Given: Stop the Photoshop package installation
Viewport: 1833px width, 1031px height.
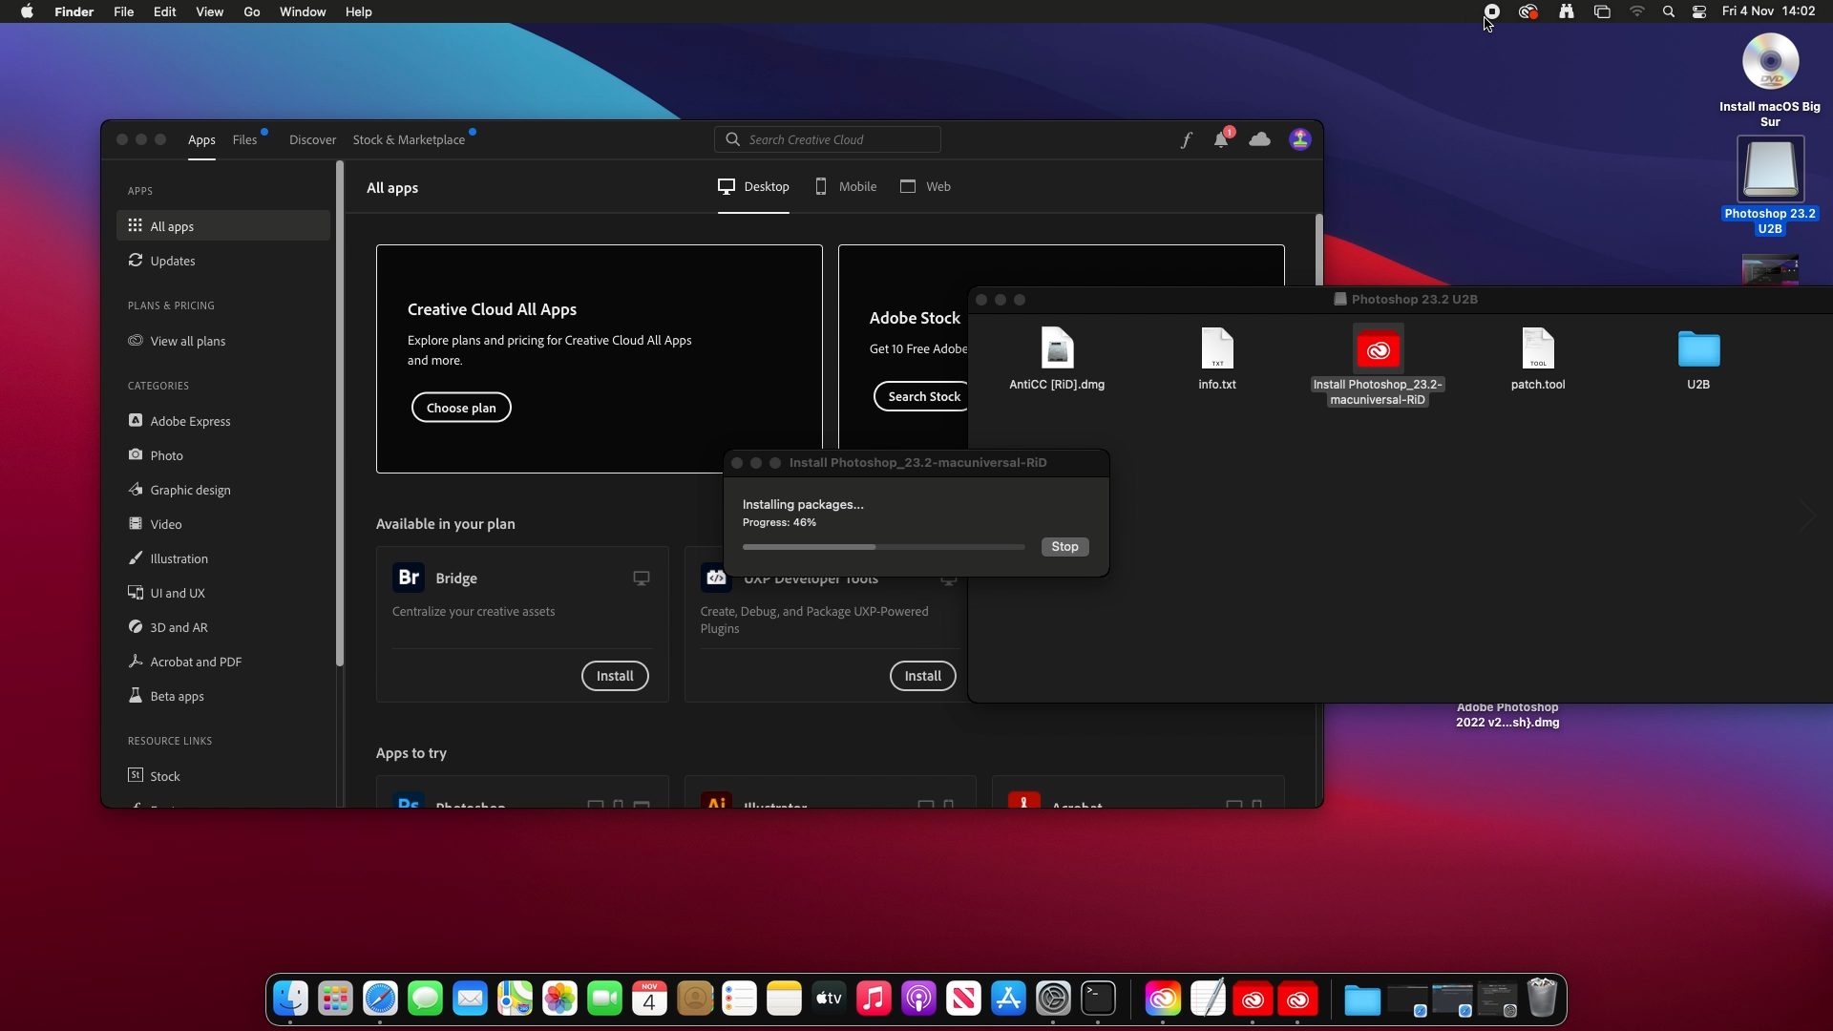Looking at the screenshot, I should pyautogui.click(x=1064, y=547).
